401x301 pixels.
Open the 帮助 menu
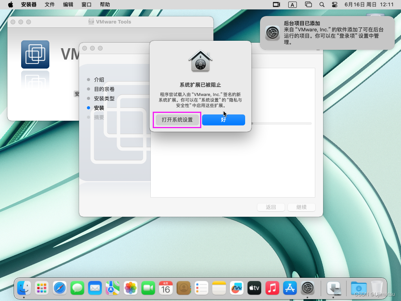pyautogui.click(x=105, y=5)
